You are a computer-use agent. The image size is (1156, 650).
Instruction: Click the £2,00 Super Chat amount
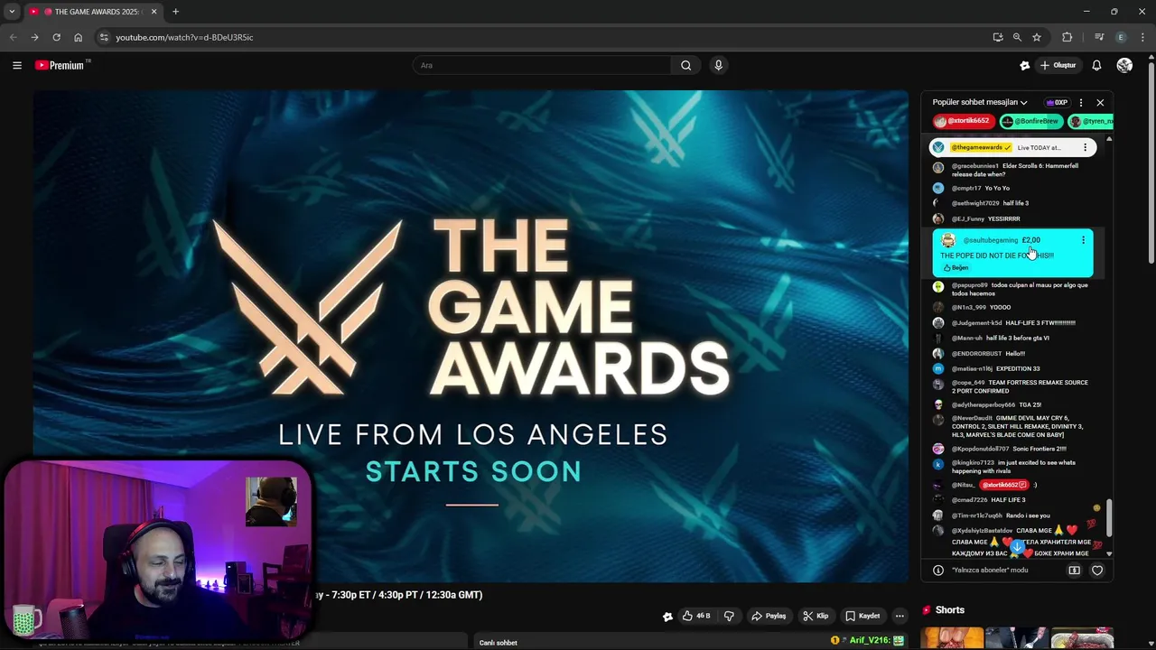1030,240
